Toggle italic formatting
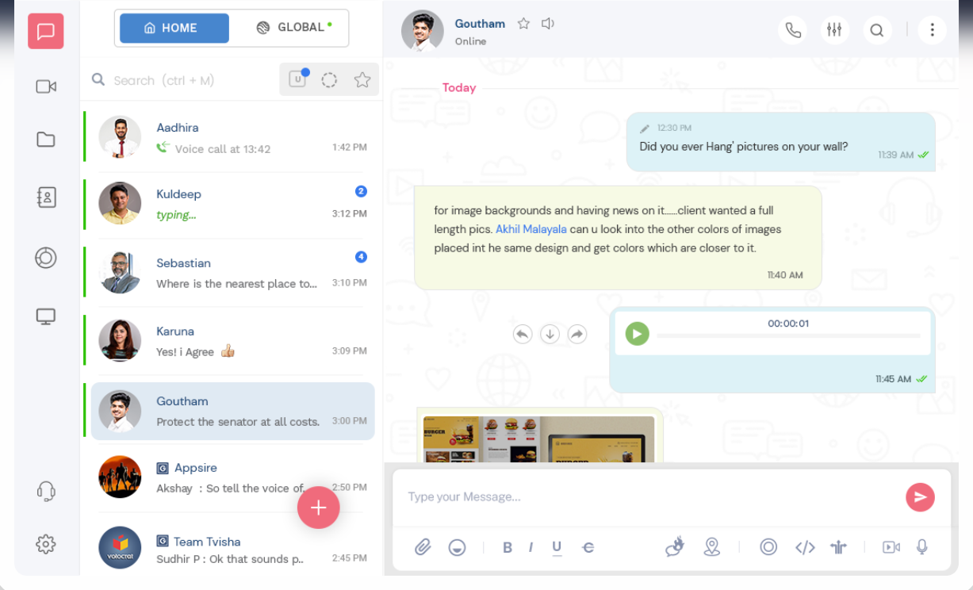The width and height of the screenshot is (973, 590). 531,547
